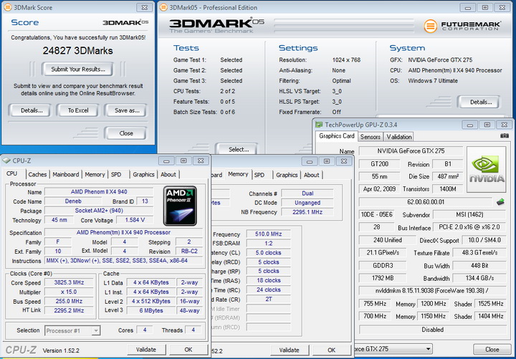Maximize the GPU-Z window
This screenshot has width=516, height=359.
click(487, 125)
